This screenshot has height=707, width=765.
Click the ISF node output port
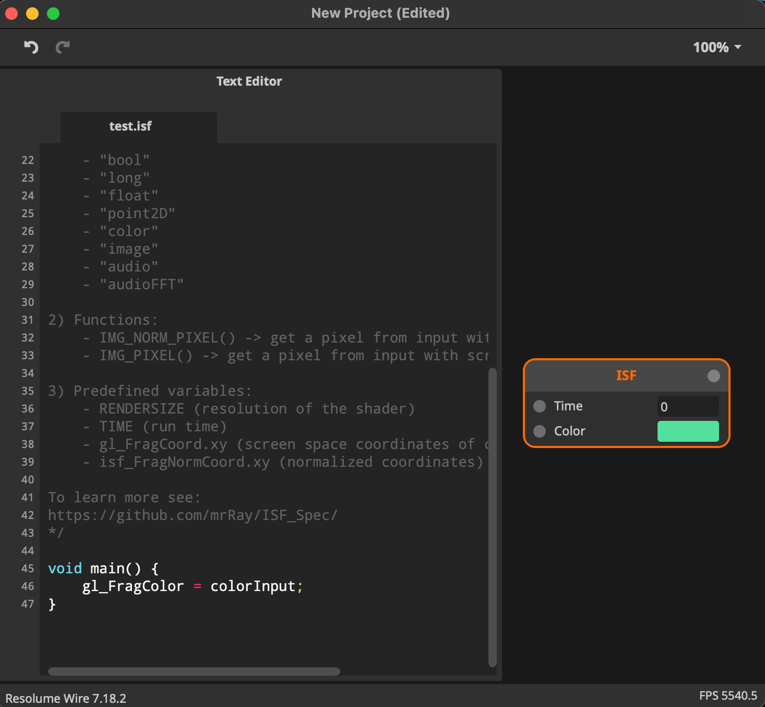[713, 376]
